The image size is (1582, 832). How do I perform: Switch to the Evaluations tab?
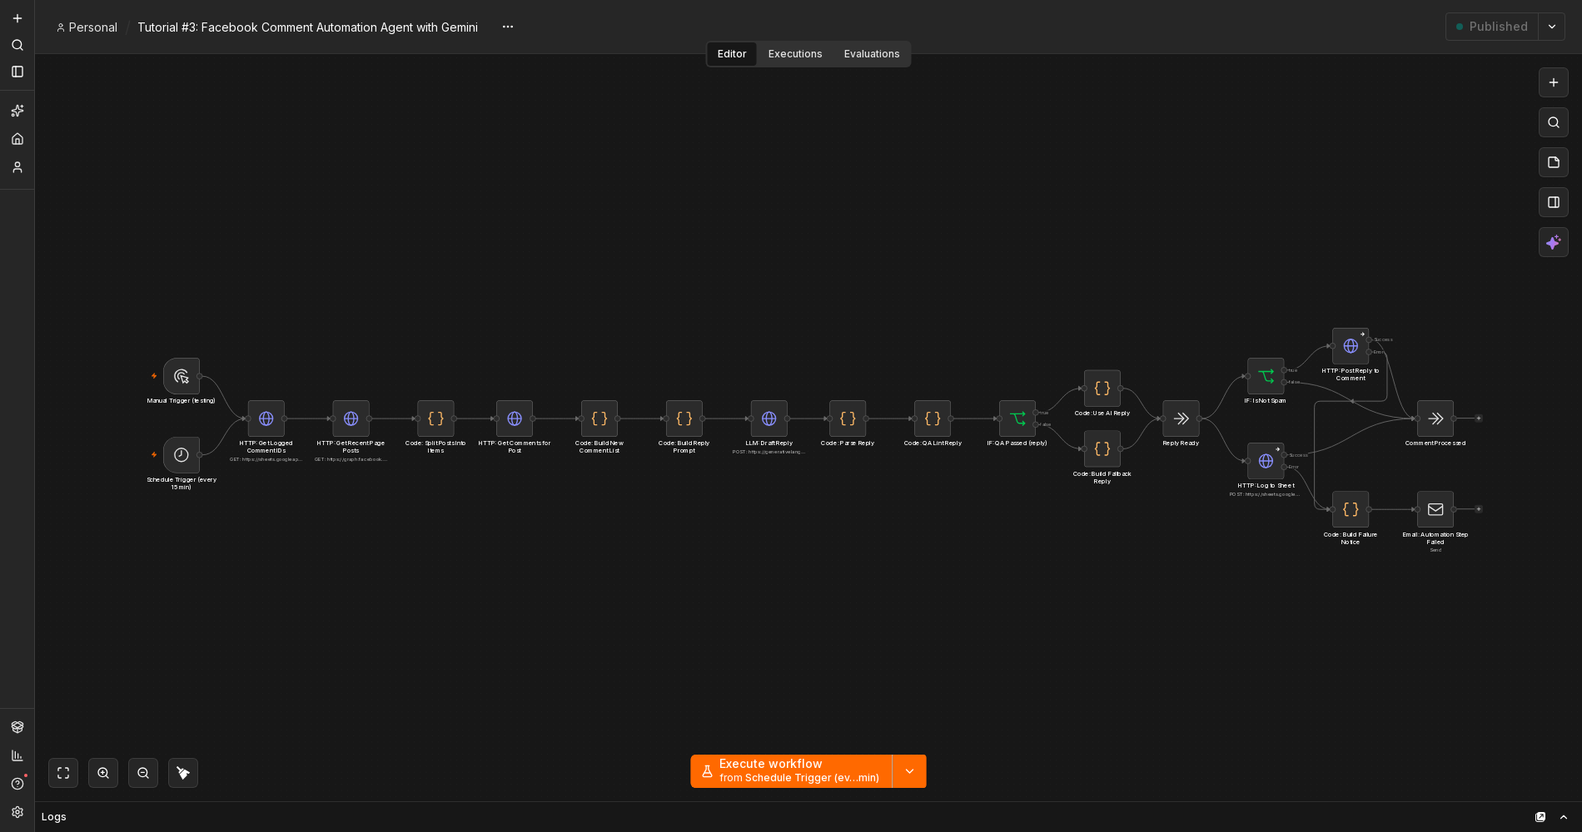872,54
